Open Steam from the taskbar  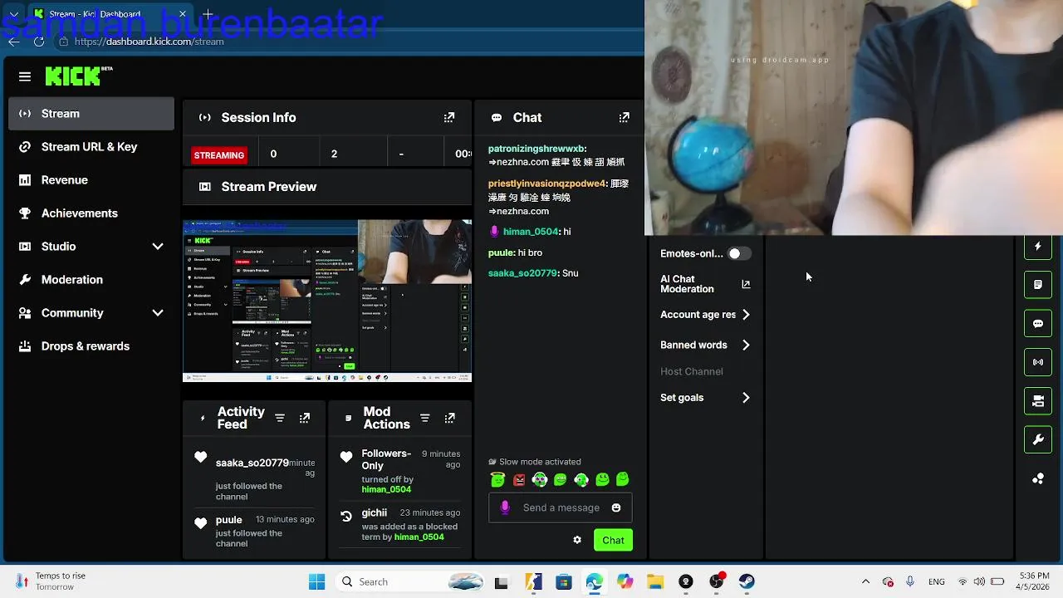pos(747,582)
